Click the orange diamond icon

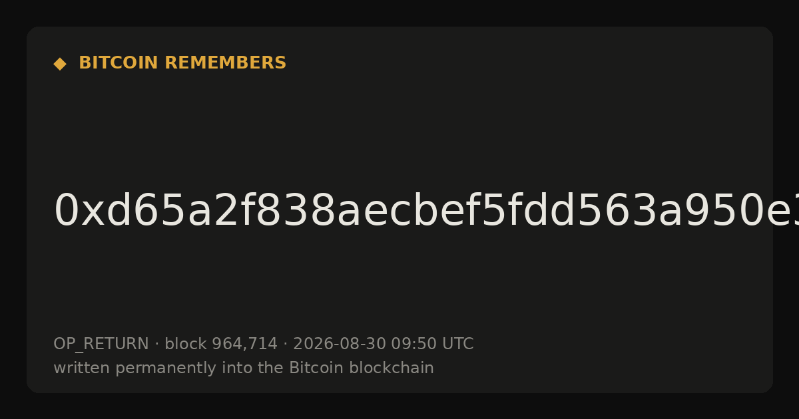coord(60,64)
